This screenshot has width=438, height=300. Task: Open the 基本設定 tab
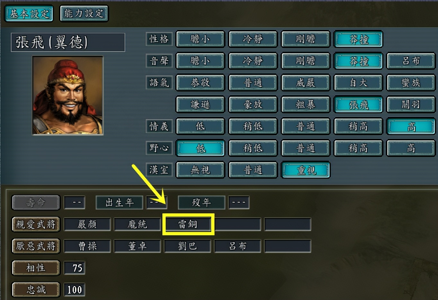29,13
